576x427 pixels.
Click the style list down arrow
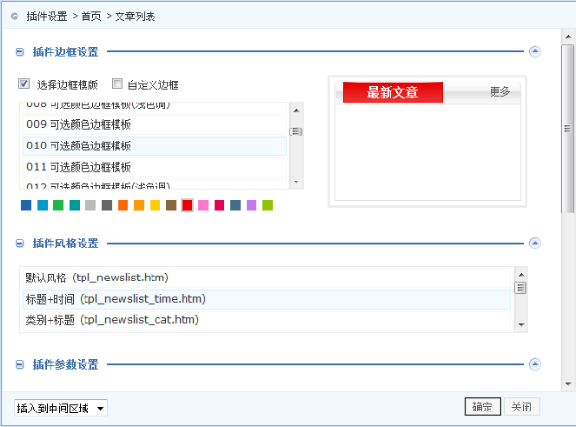coord(521,325)
